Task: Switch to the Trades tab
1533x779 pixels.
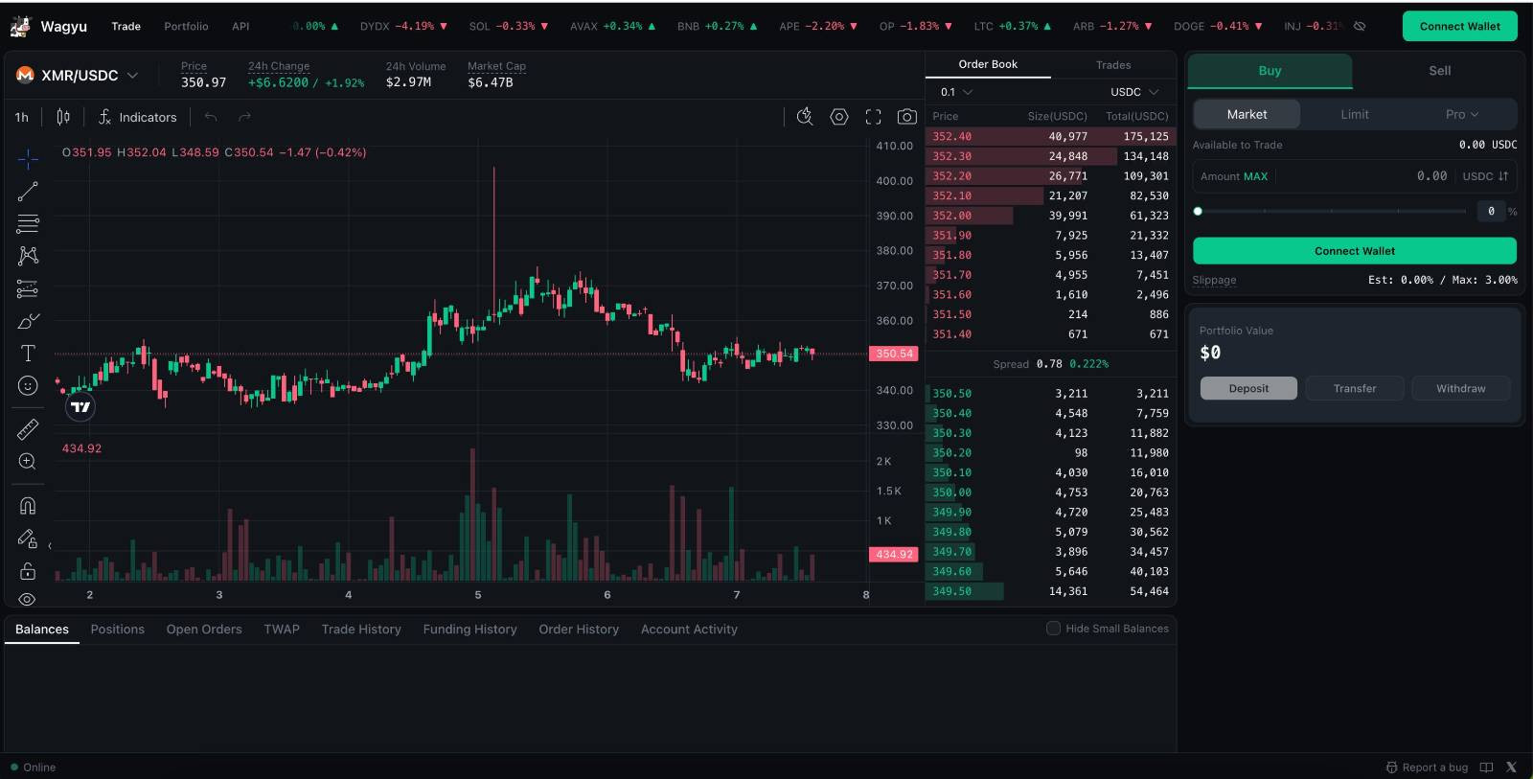Action: tap(1112, 65)
